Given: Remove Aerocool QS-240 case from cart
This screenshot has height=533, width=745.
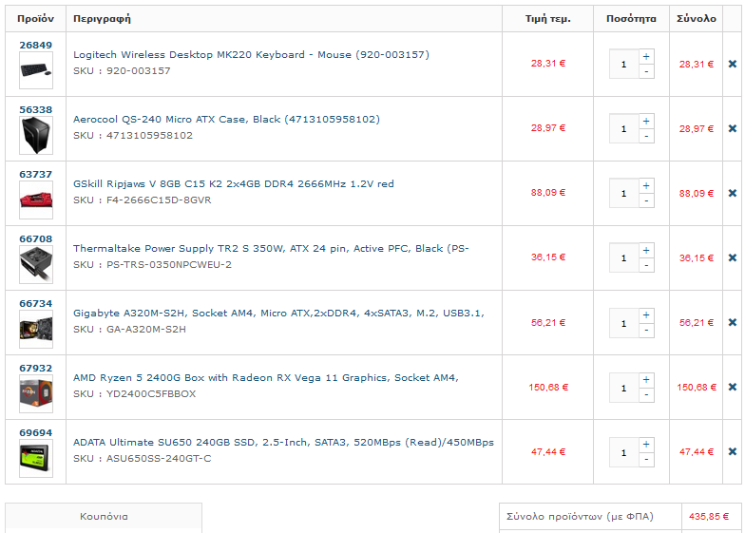Looking at the screenshot, I should click(732, 129).
